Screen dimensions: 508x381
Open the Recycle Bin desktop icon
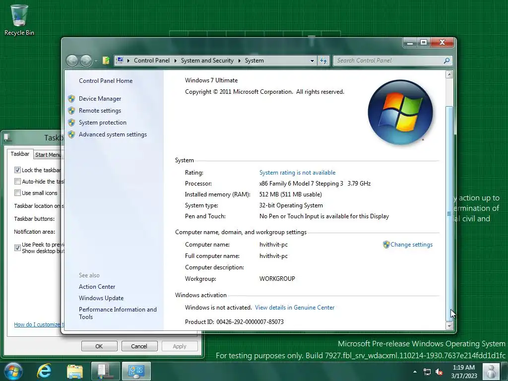[19, 20]
